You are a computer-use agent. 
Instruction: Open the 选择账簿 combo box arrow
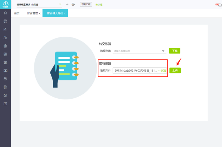[163, 51]
